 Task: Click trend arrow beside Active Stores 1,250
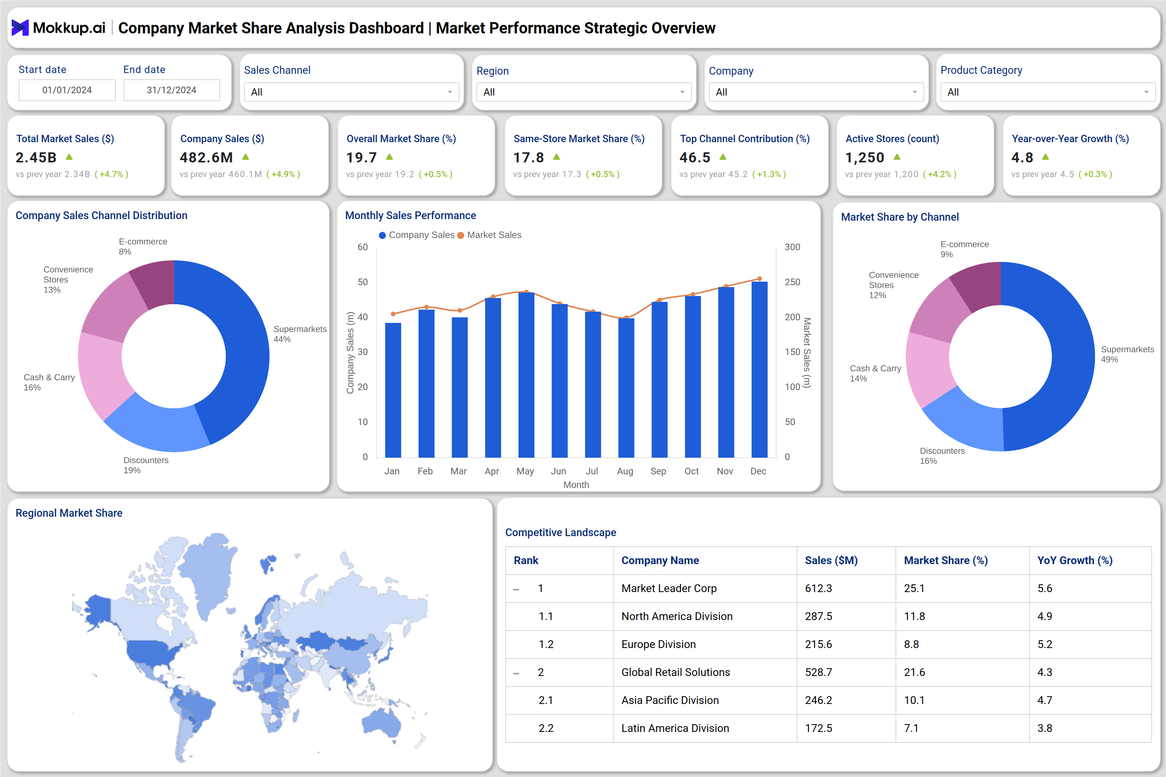pyautogui.click(x=897, y=157)
